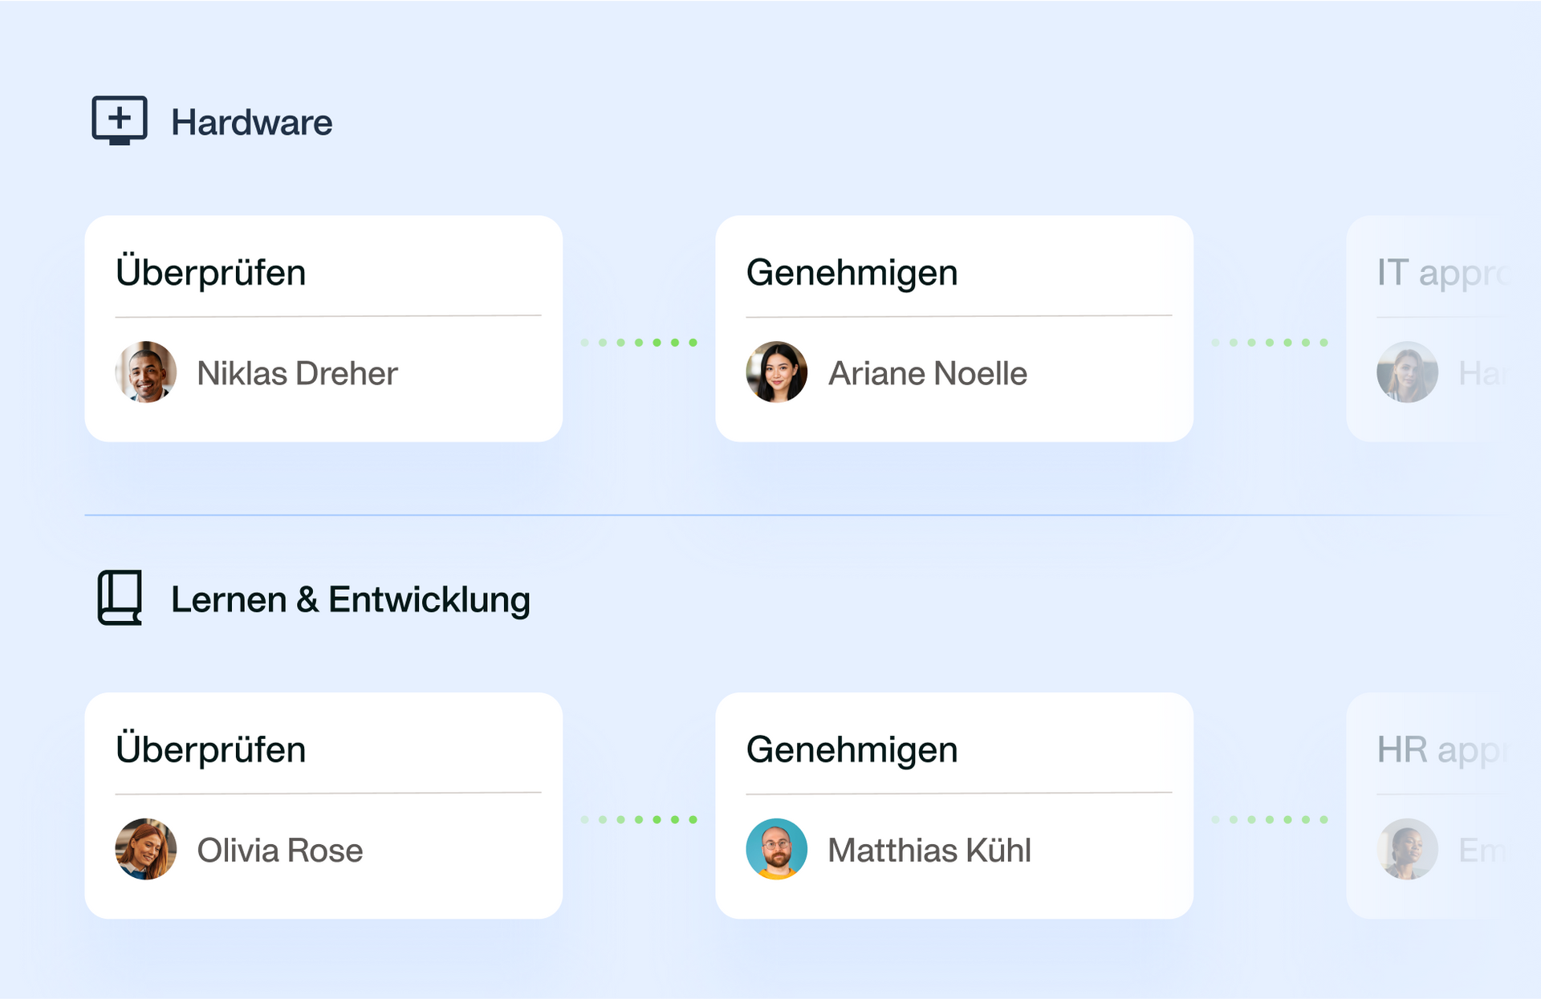Image resolution: width=1541 pixels, height=999 pixels.
Task: Click the book icon for Lernen & Entwicklung
Action: [x=120, y=598]
